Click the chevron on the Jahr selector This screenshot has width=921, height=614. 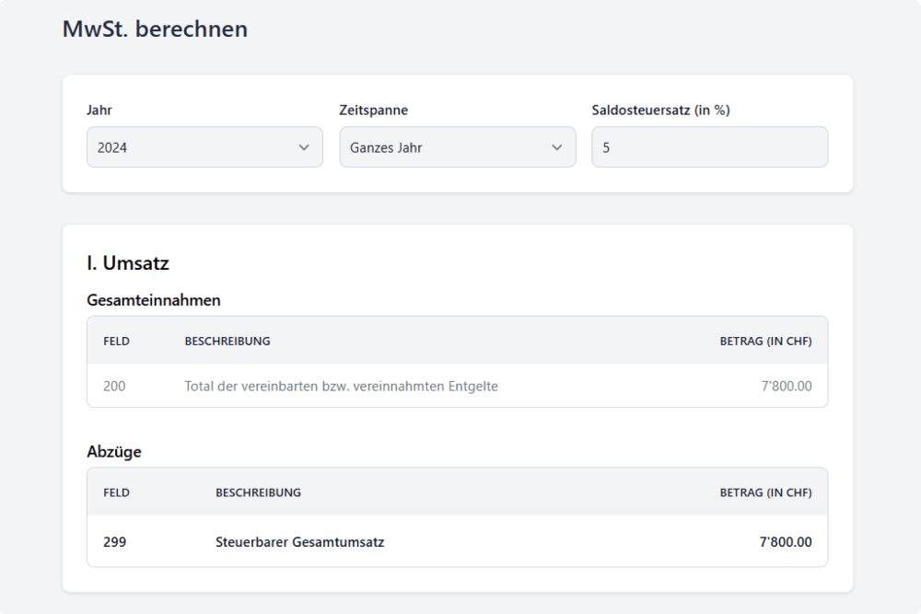pyautogui.click(x=304, y=146)
